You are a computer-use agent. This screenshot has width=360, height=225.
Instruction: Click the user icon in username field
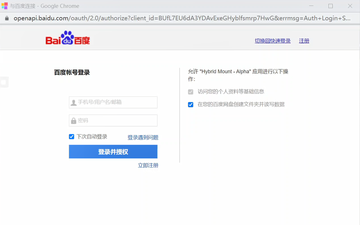tap(74, 102)
